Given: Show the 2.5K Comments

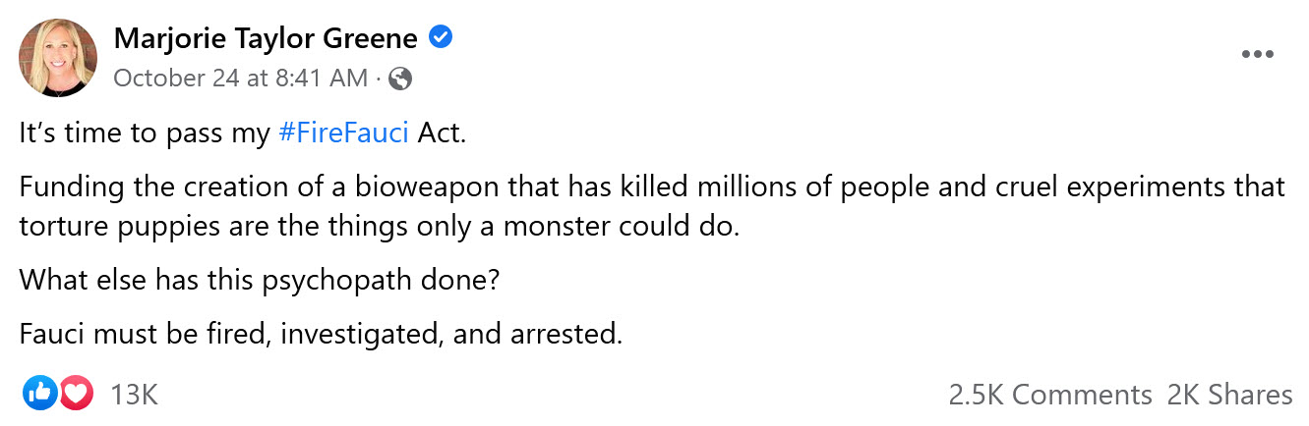Looking at the screenshot, I should point(1049,395).
